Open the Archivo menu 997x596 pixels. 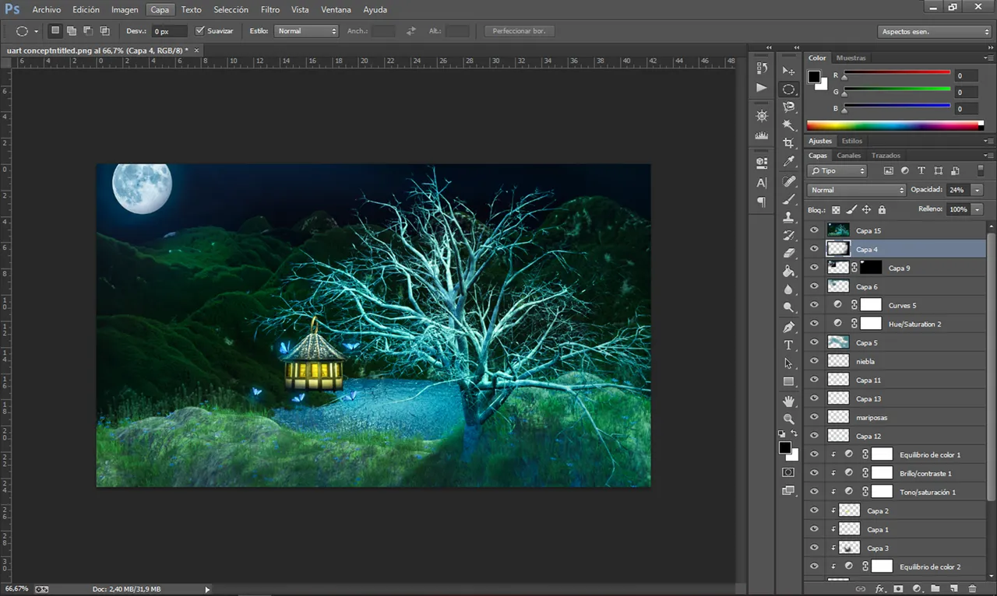[47, 10]
